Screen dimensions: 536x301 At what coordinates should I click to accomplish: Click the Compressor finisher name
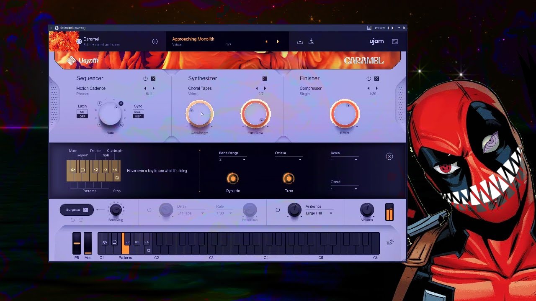click(311, 88)
